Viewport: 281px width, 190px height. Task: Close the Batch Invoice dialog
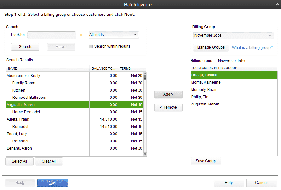point(277,4)
